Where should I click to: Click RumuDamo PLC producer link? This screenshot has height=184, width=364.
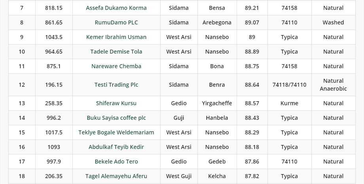point(116,22)
